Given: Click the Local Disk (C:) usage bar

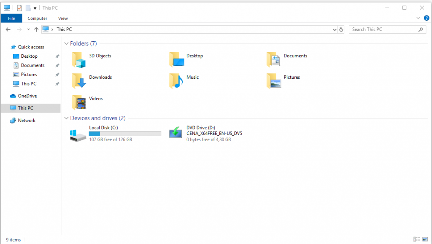Looking at the screenshot, I should (125, 134).
